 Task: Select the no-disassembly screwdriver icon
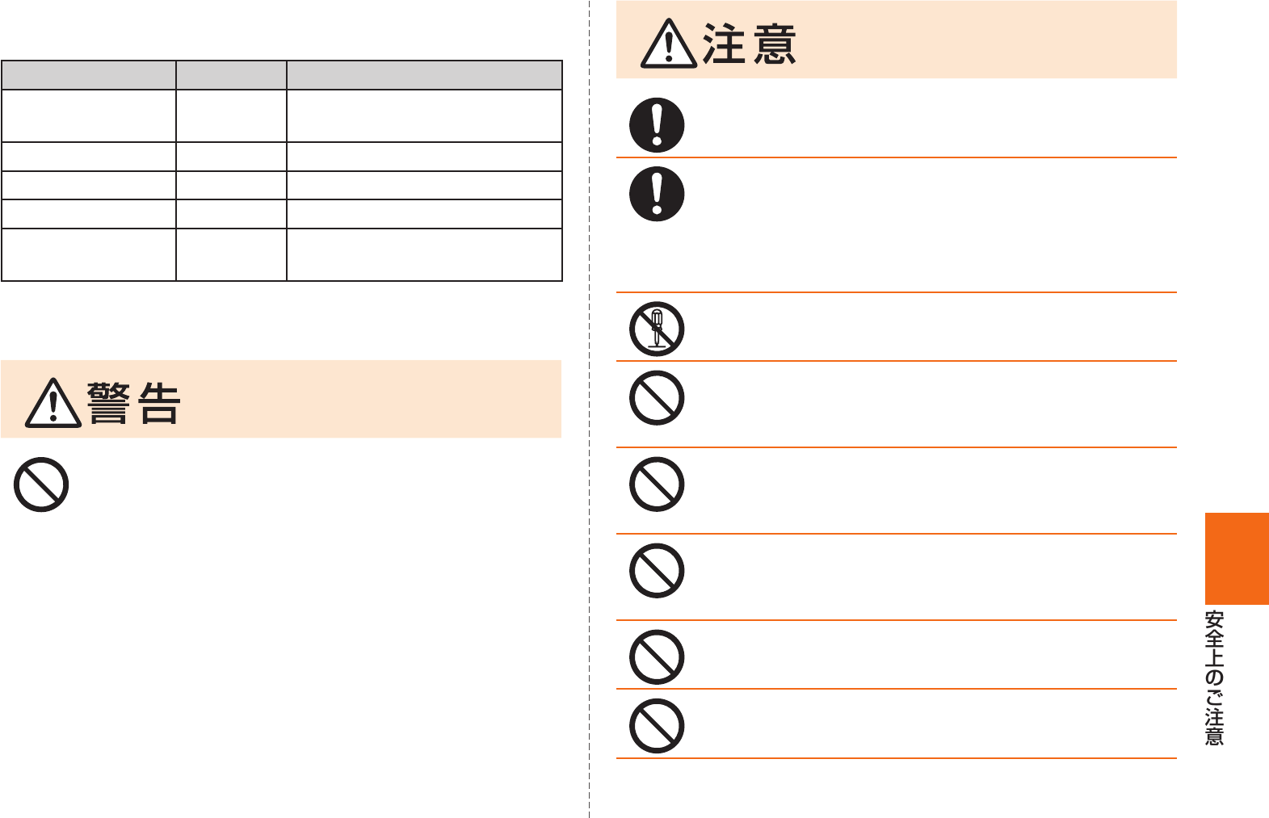(x=657, y=329)
